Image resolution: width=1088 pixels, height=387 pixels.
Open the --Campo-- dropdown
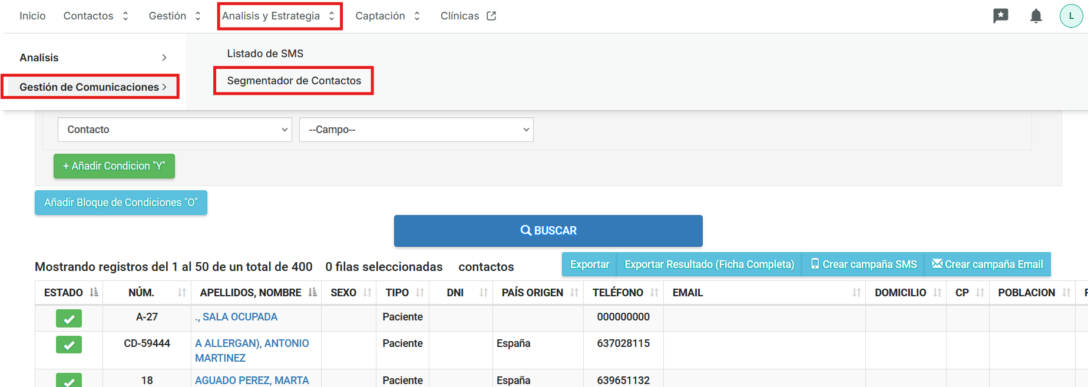[x=416, y=130]
